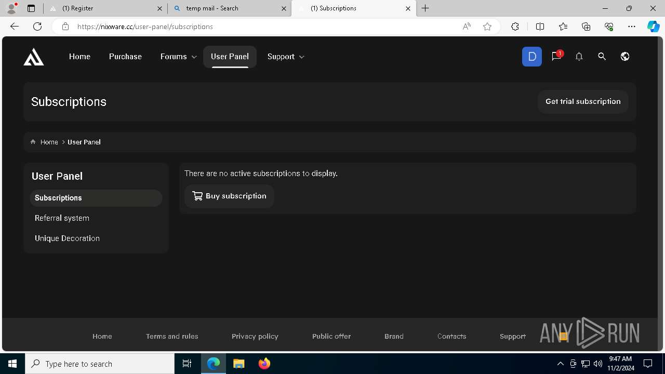Click the home icon in breadcrumb
This screenshot has width=665, height=374.
tap(33, 142)
